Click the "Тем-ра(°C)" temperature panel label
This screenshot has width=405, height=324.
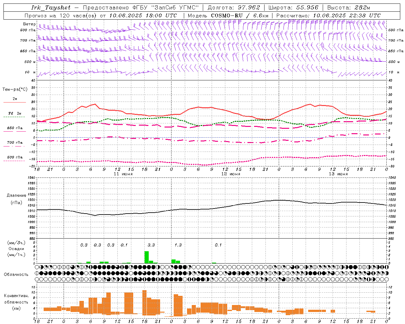pos(15,89)
